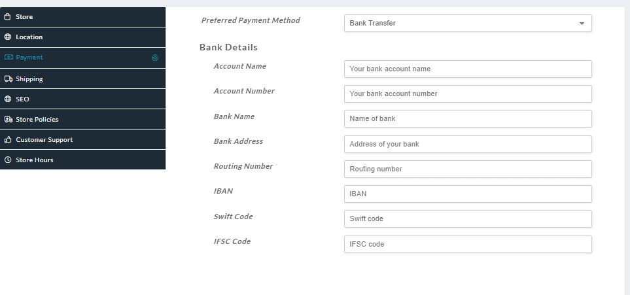Click the IBAN input field

point(468,194)
